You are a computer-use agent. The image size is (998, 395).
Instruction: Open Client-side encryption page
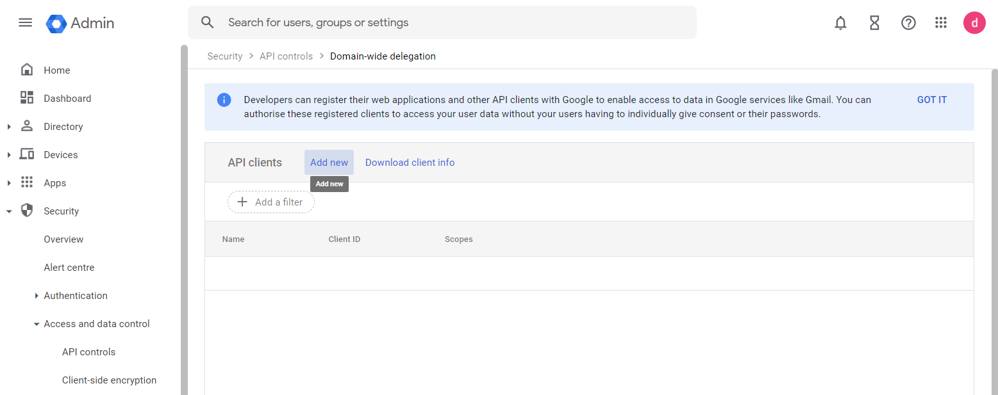[109, 380]
